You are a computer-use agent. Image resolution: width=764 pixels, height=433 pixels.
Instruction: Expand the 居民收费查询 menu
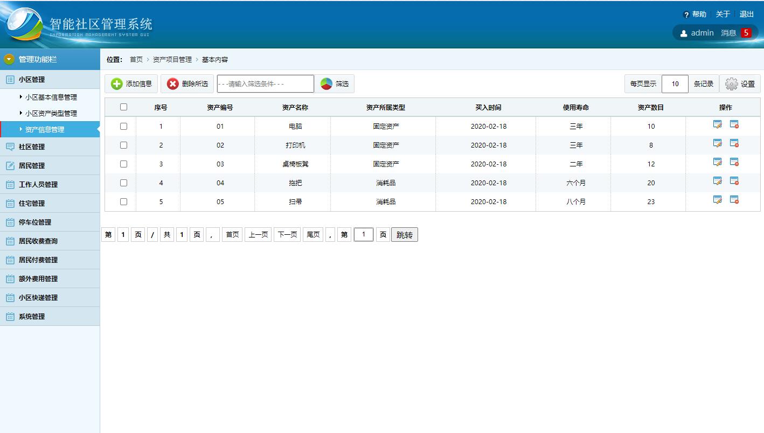(x=50, y=241)
